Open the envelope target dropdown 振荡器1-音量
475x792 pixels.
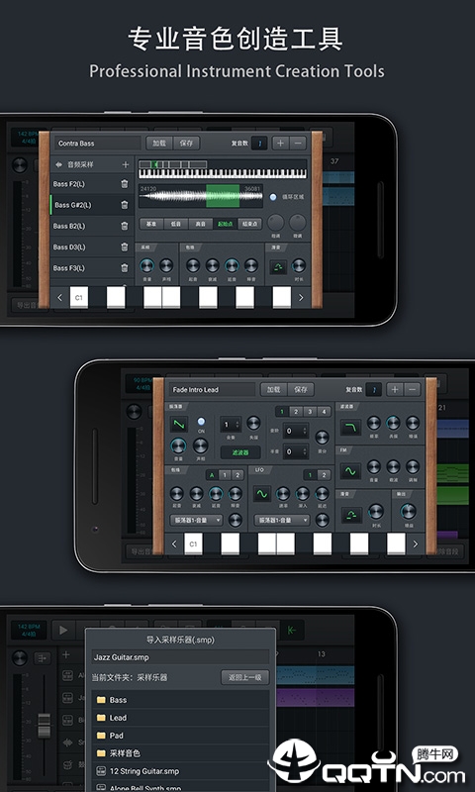click(196, 520)
